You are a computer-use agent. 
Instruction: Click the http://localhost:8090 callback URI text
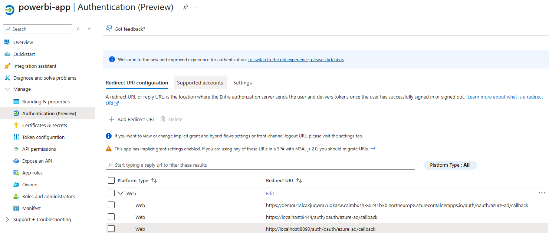tap(320, 229)
